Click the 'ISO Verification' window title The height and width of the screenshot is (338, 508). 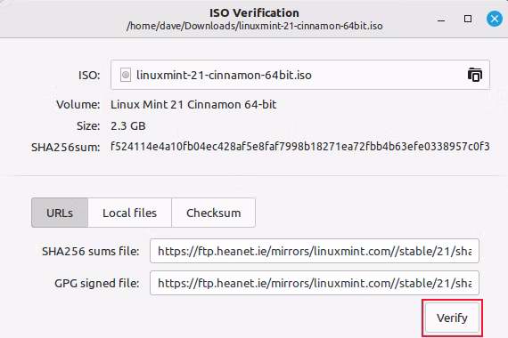(254, 13)
